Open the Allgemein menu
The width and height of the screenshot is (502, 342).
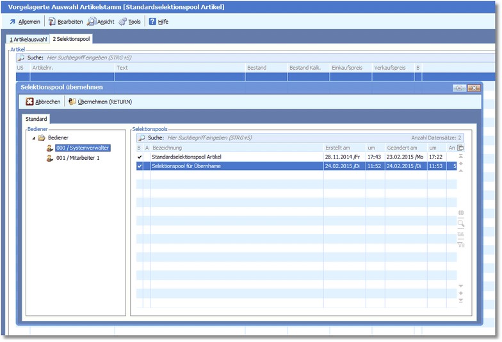coord(25,21)
